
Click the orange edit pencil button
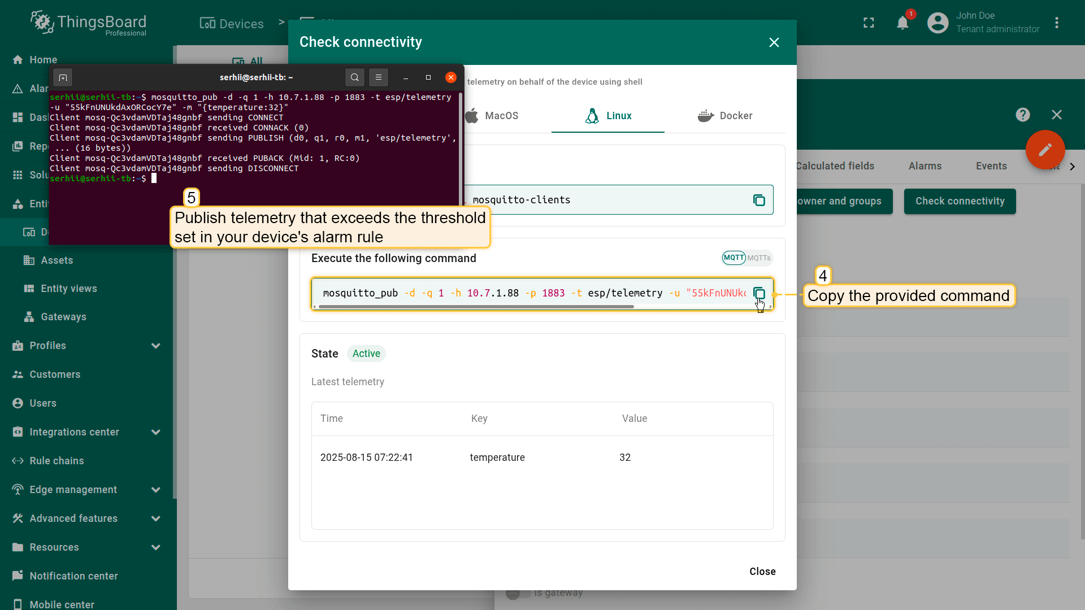(x=1045, y=150)
